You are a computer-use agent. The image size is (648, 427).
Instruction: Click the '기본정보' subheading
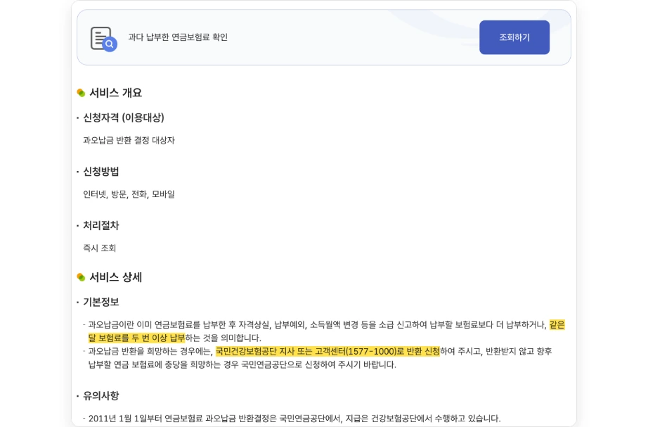point(101,302)
